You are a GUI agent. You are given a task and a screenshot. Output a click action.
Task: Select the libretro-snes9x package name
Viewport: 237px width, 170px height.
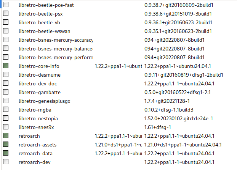(x=36, y=127)
